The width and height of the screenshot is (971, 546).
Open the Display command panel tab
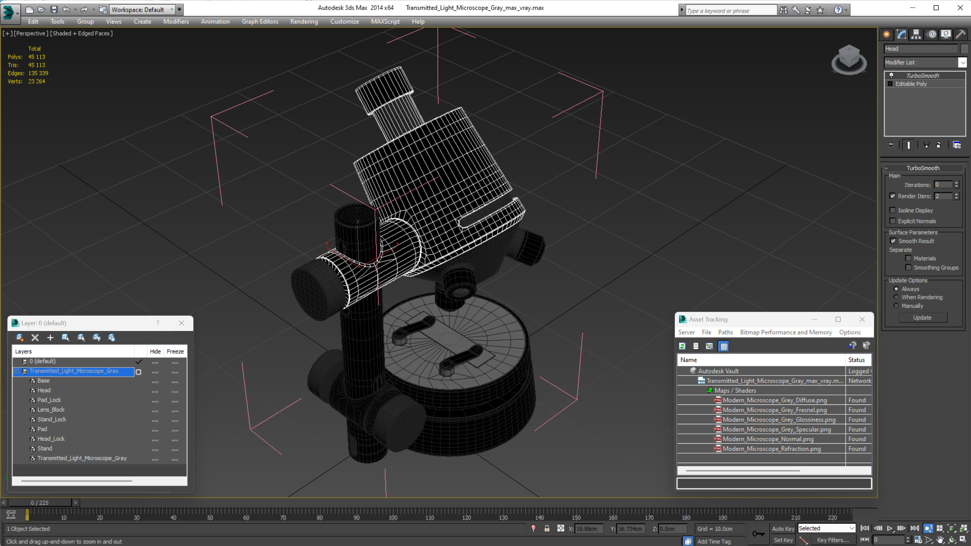point(946,34)
